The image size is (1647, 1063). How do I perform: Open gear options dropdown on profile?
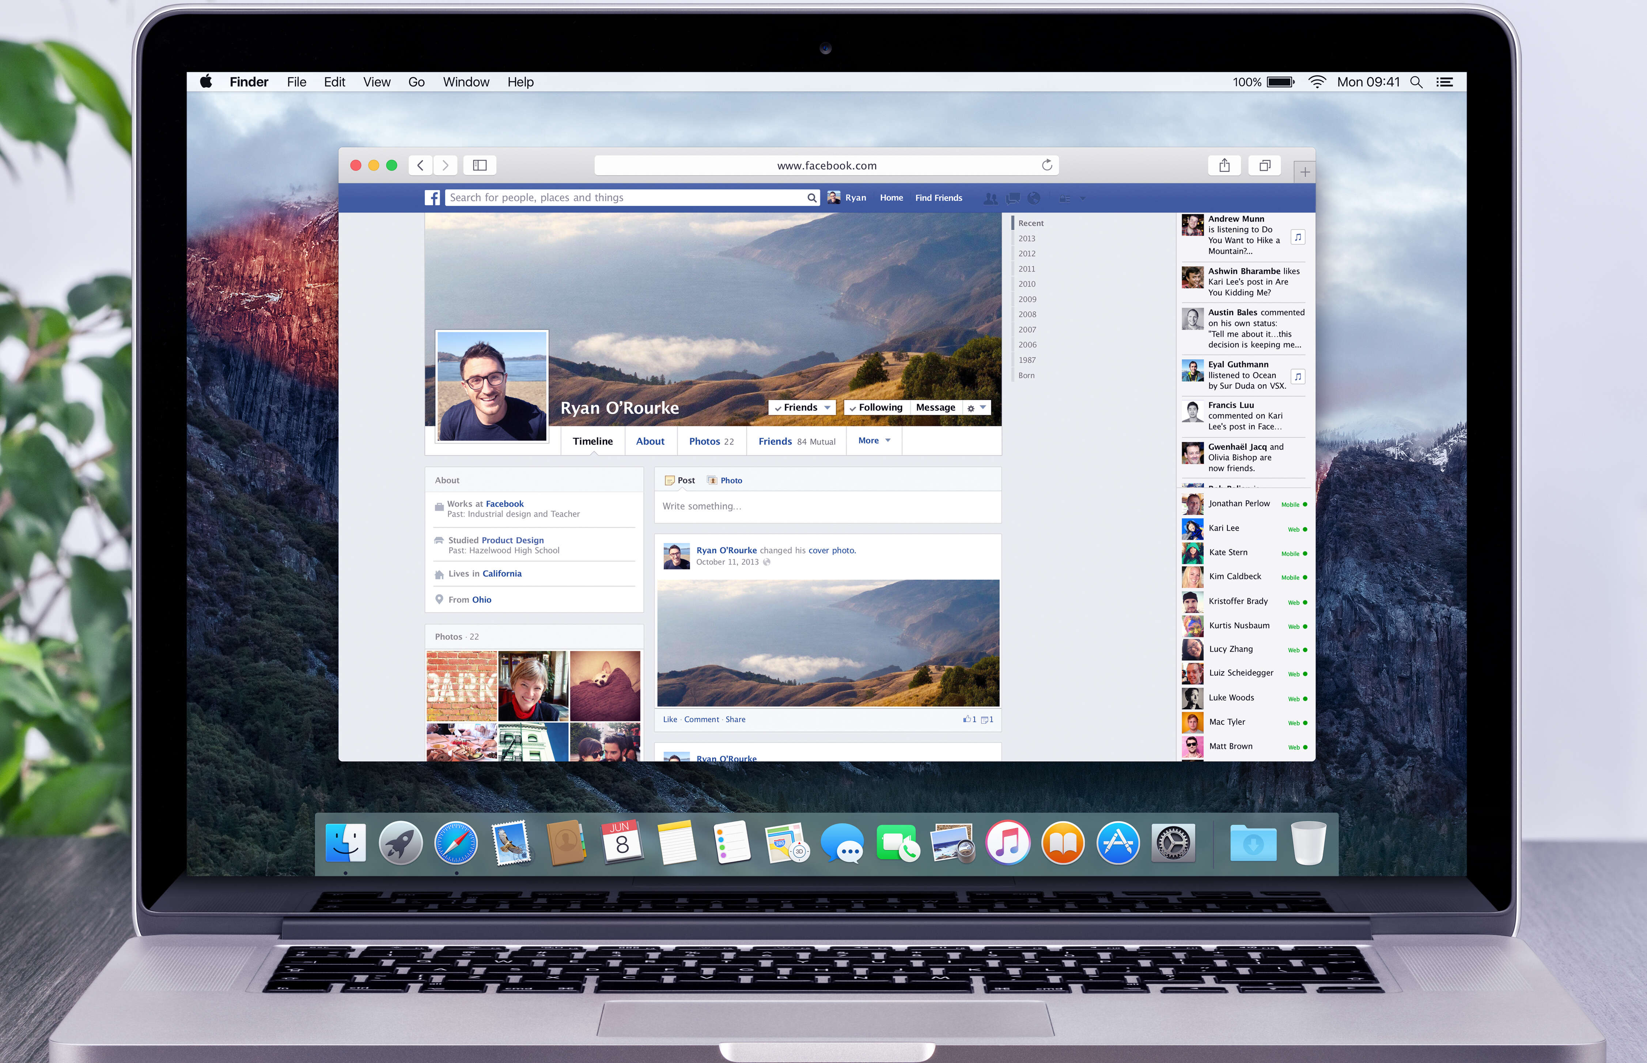(976, 407)
